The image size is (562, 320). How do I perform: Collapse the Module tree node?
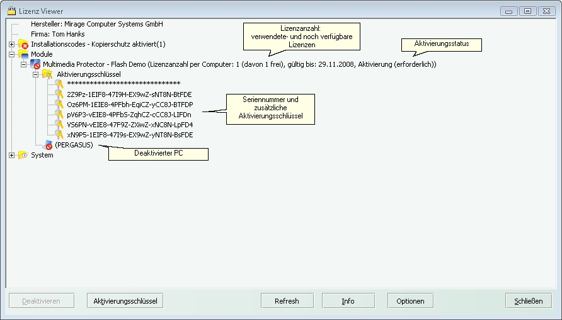tap(12, 54)
